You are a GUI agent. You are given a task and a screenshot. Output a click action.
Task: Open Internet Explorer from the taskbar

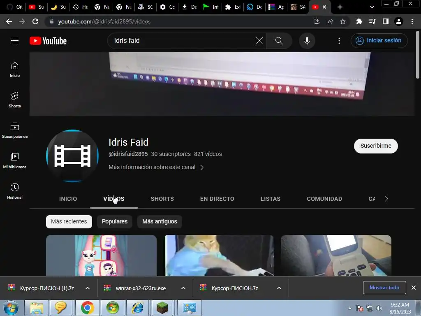point(137,308)
